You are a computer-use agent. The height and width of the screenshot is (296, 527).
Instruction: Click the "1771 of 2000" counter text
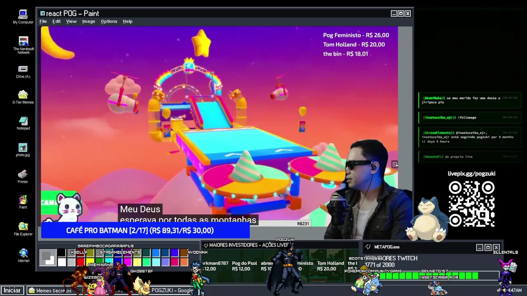coord(380,265)
